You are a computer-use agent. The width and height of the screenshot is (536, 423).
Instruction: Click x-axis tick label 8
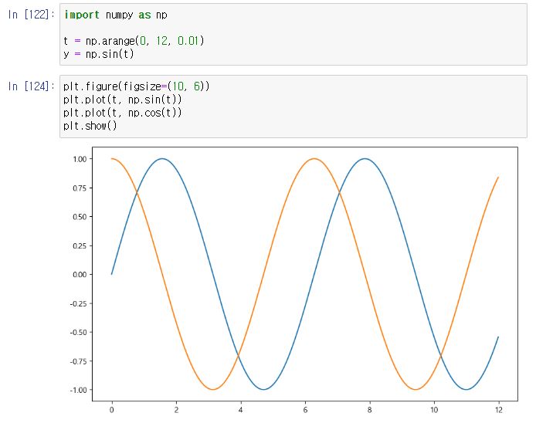[369, 410]
